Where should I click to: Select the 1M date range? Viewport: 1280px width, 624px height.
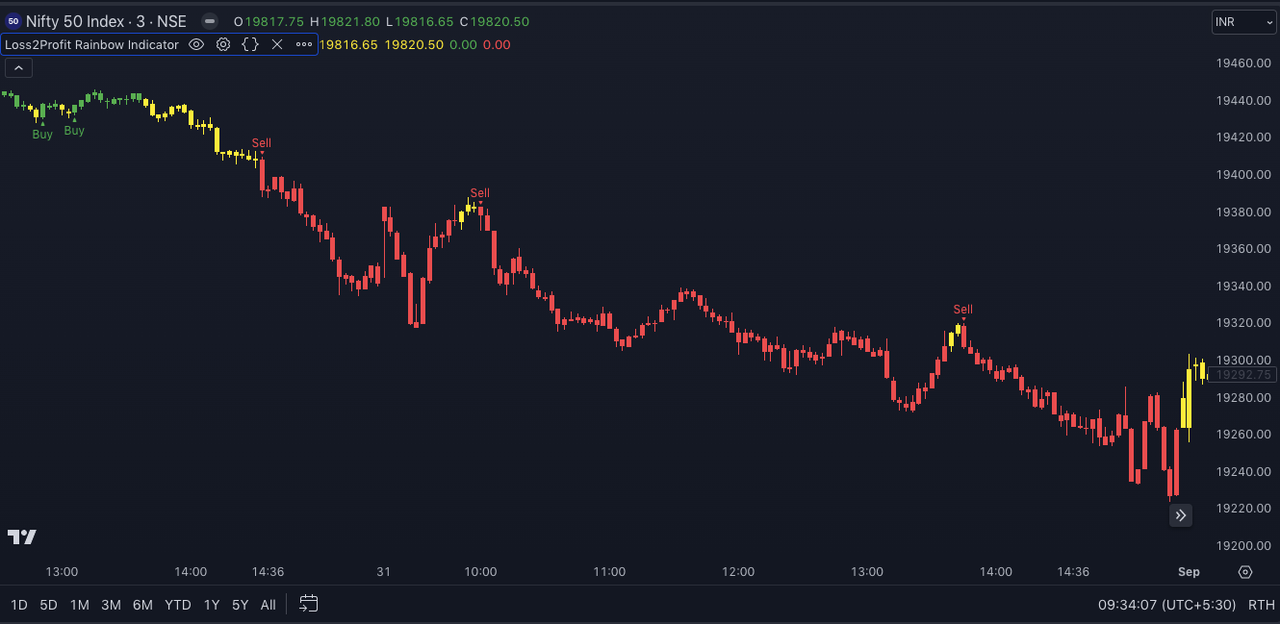pos(80,605)
